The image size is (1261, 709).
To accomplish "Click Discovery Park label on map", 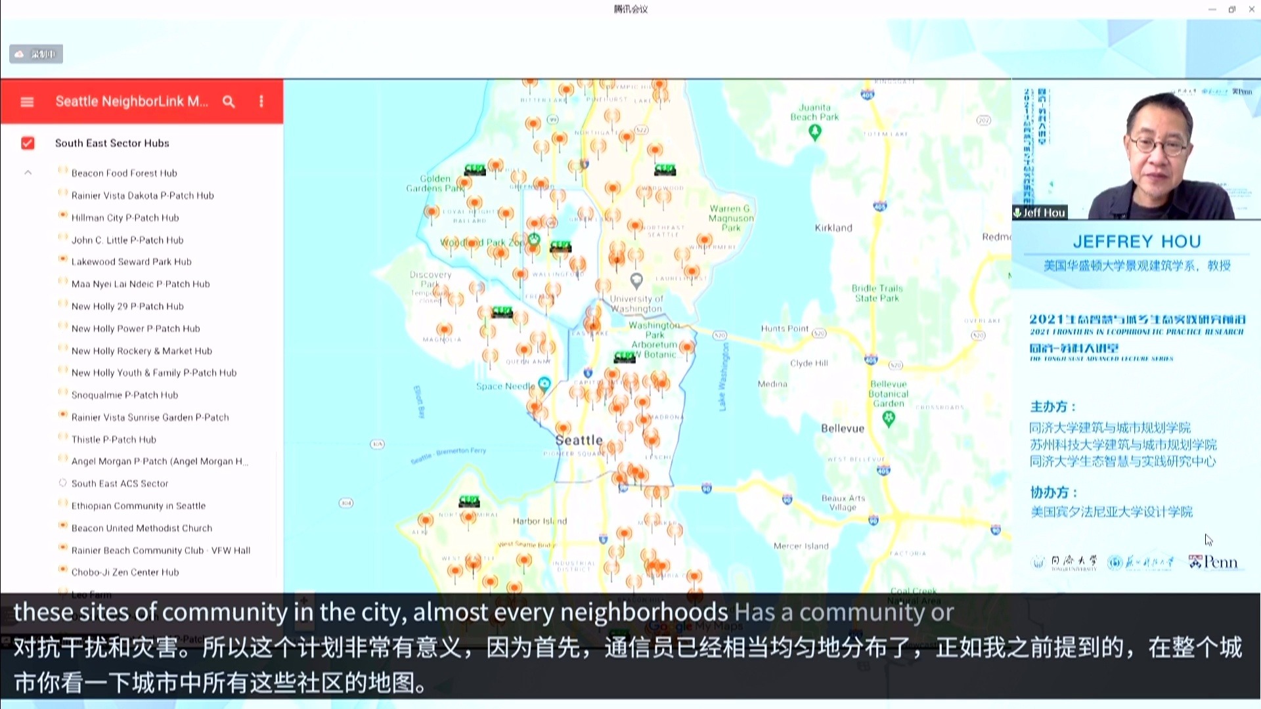I will [430, 279].
